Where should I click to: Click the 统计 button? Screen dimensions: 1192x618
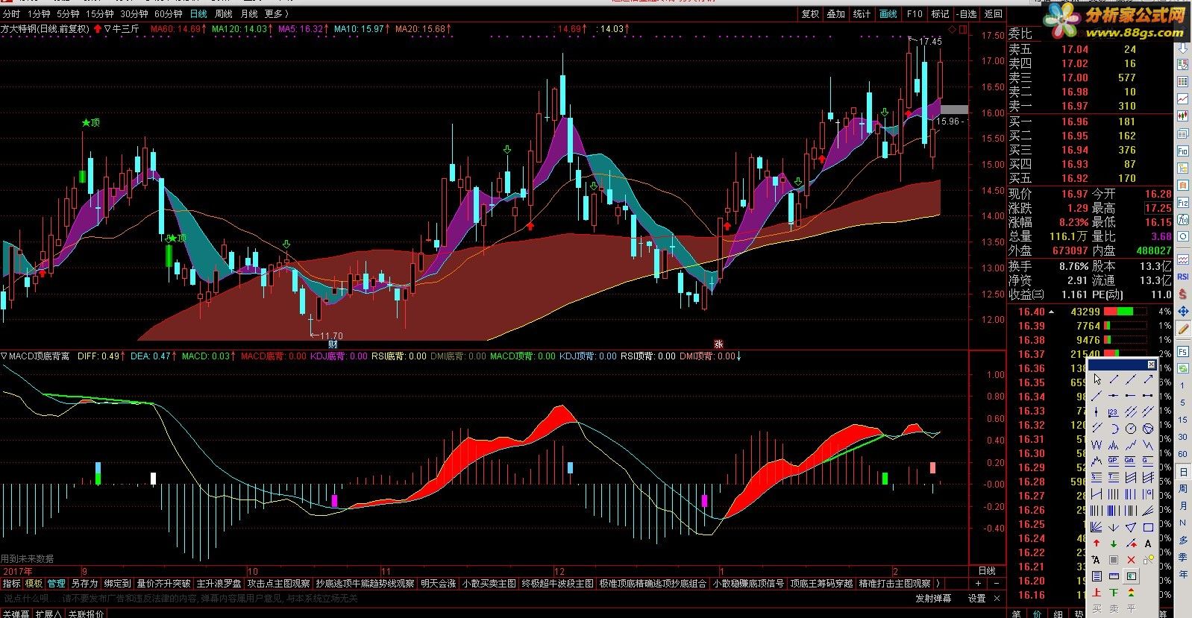(862, 14)
